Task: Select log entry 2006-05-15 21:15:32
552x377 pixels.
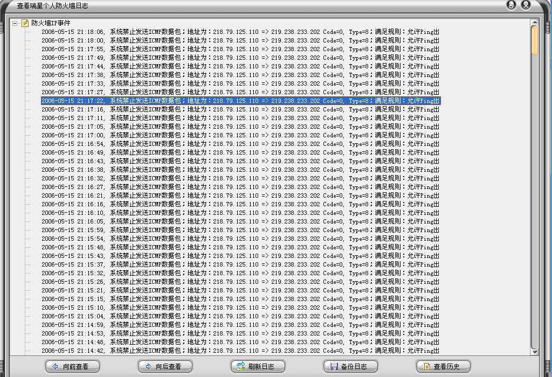Action: click(x=241, y=273)
